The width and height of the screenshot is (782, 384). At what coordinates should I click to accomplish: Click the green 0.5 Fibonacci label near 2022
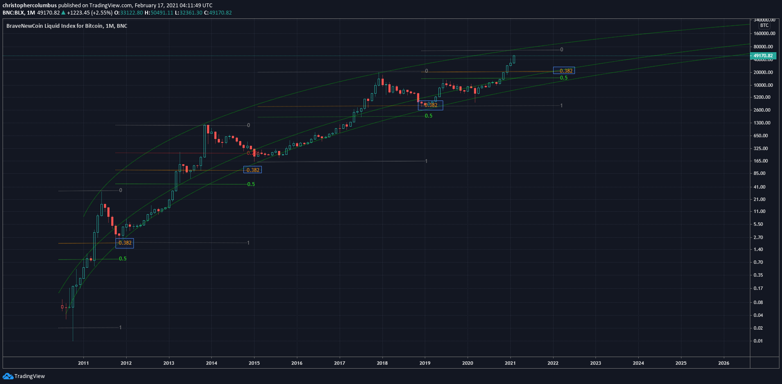564,78
